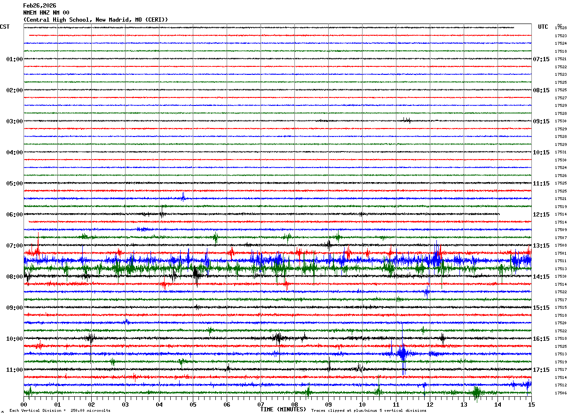
Task: Select the DC offset value 17527
Action: point(561,98)
